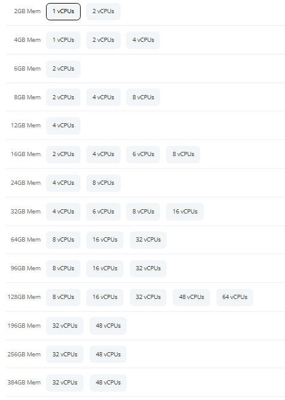
Task: Pick 32 vCPUs with 196GB Mem
Action: click(x=65, y=326)
